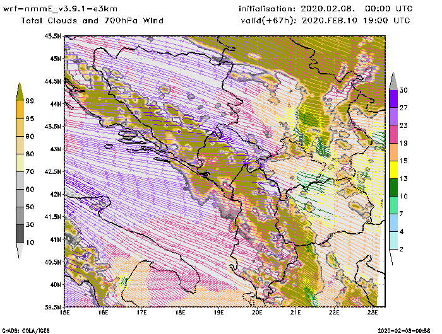The image size is (442, 334).
Task: Pick the 30–50 medium grey cloud legend swatch
Action: click(x=20, y=216)
